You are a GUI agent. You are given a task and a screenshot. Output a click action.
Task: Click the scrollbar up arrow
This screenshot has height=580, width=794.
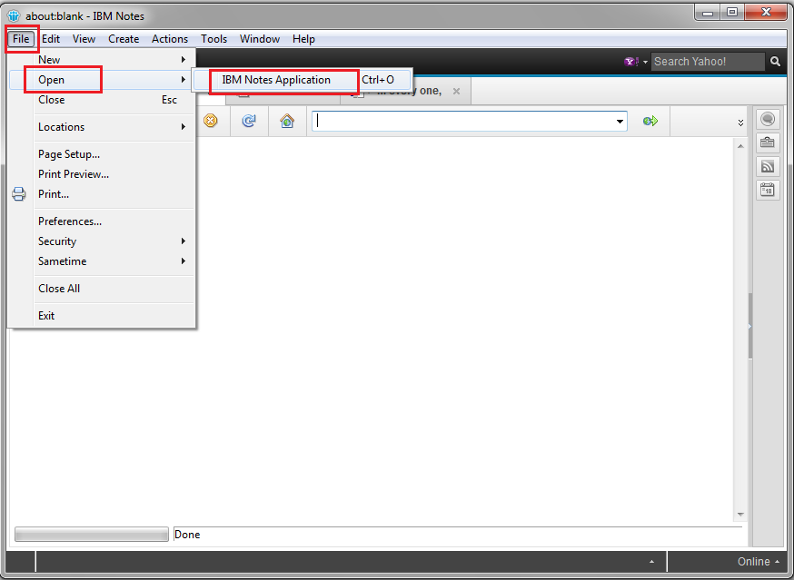click(x=740, y=146)
